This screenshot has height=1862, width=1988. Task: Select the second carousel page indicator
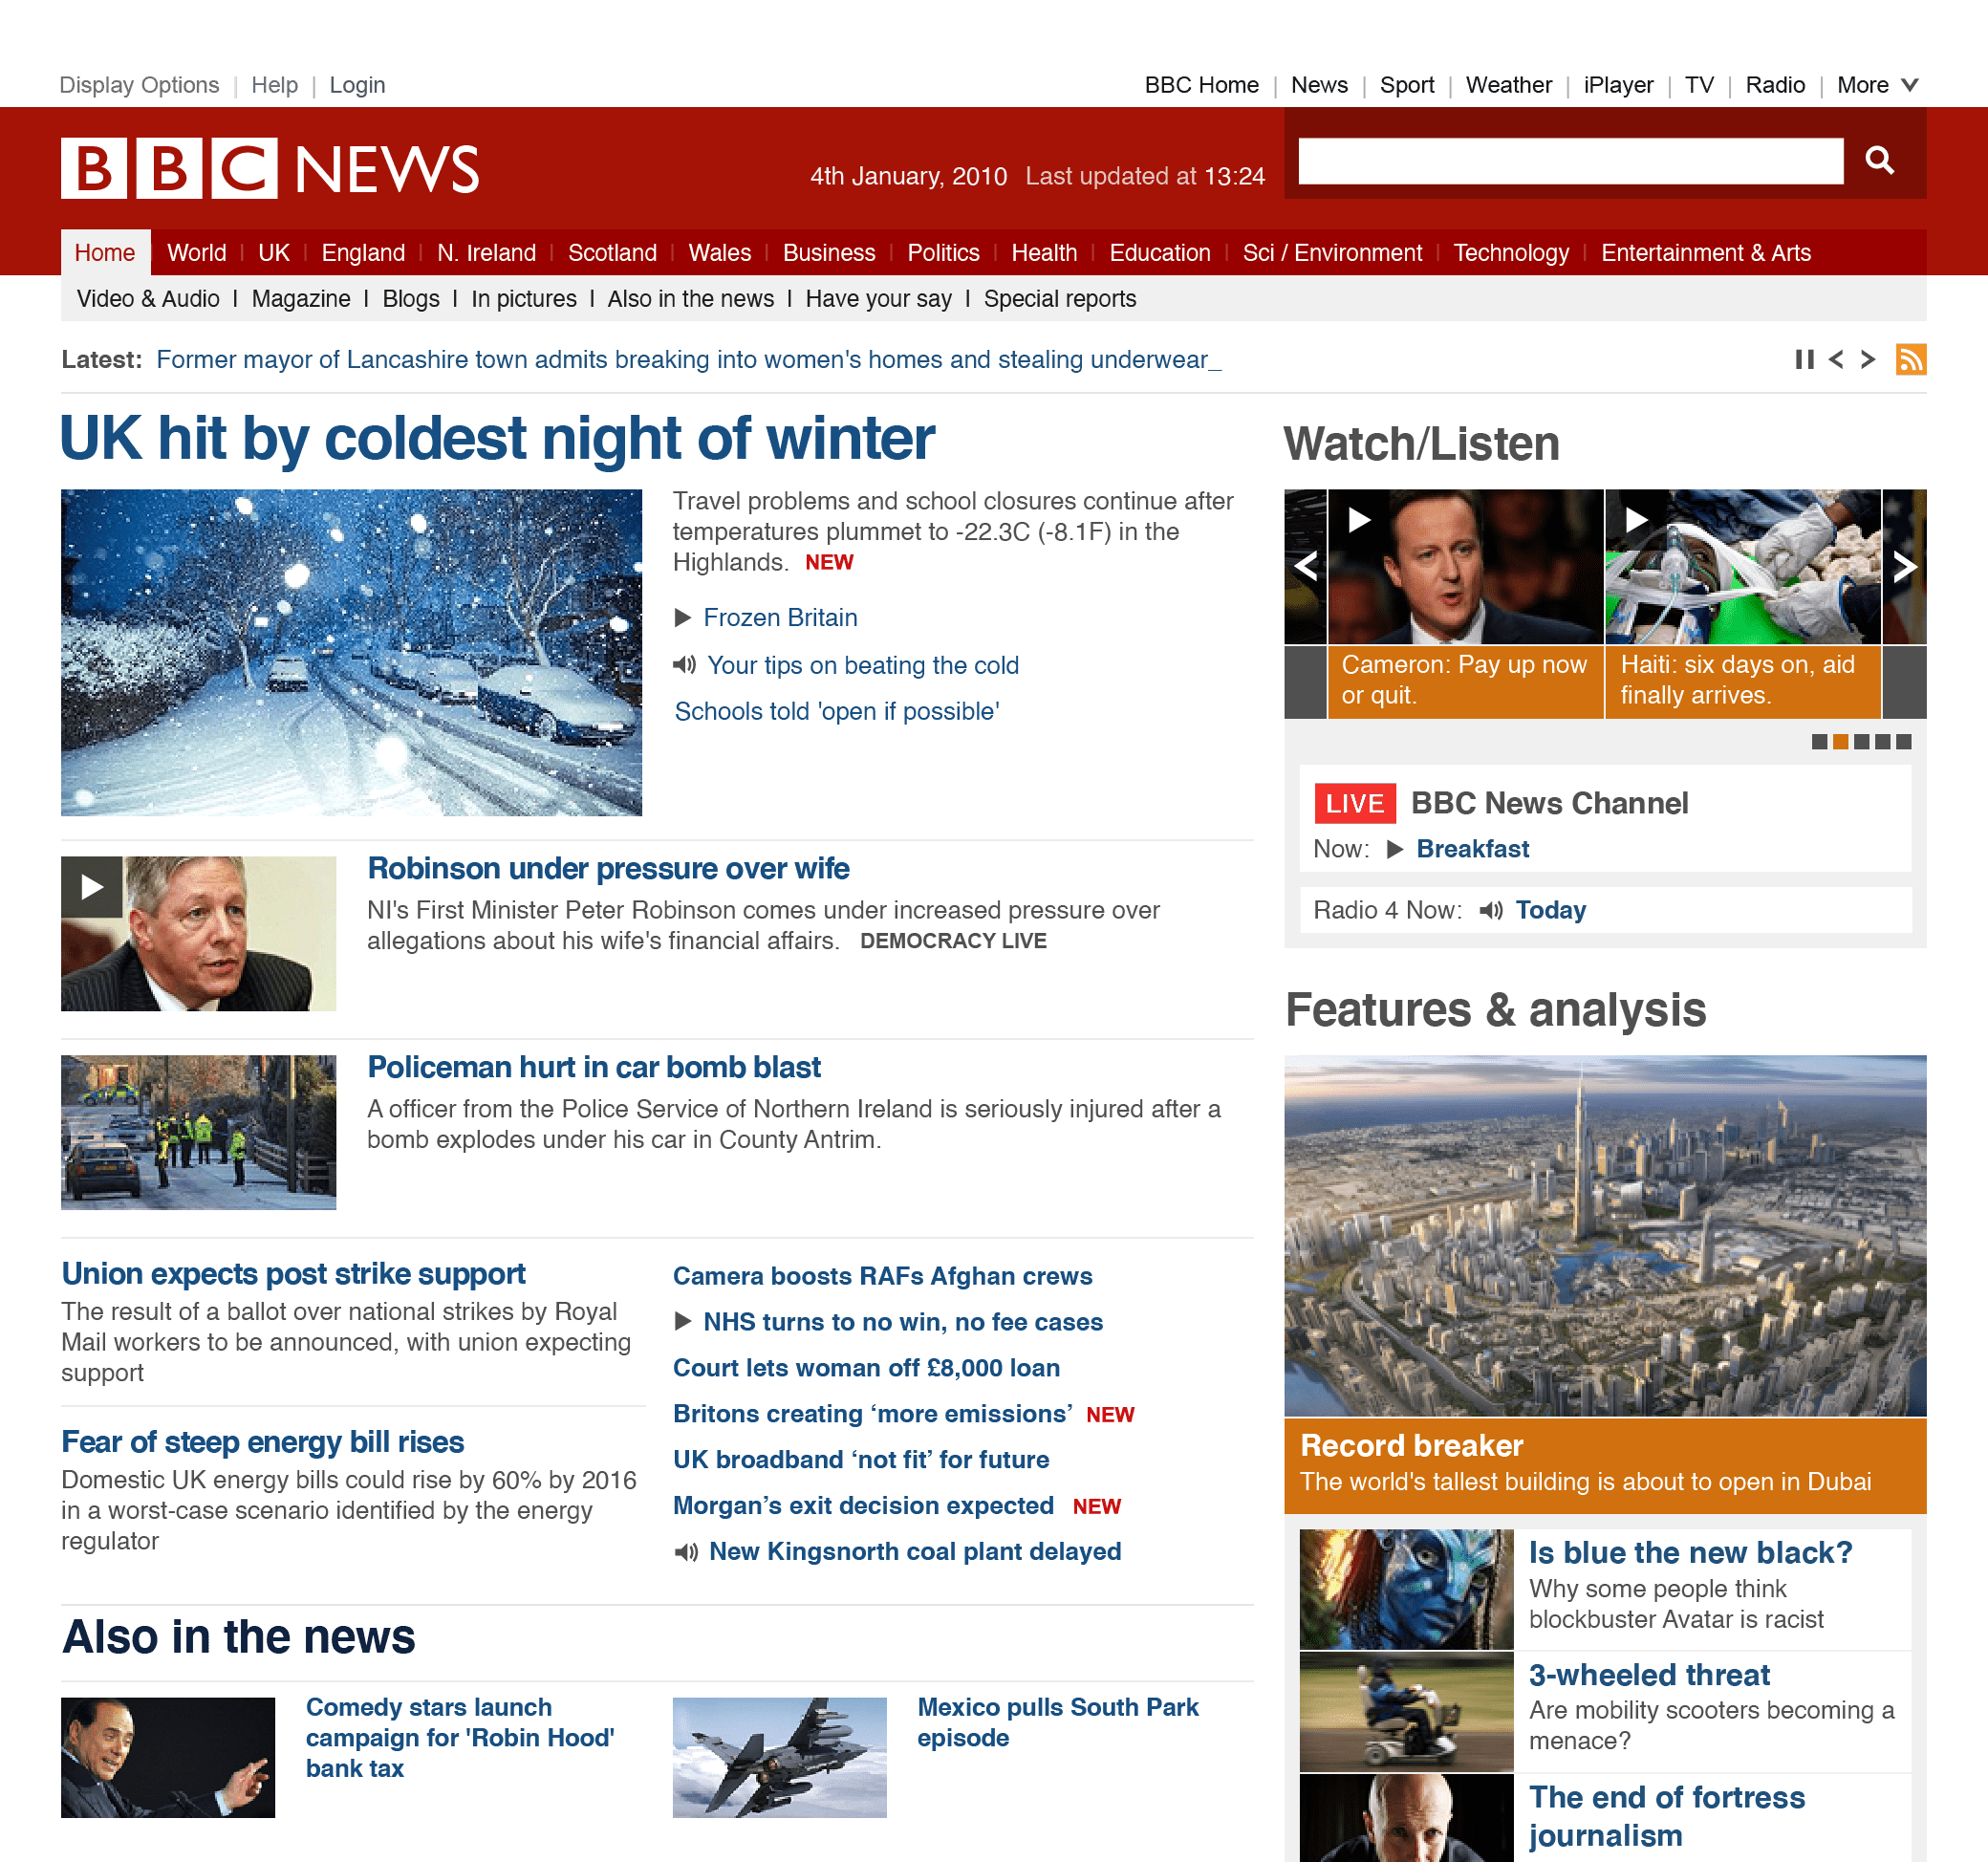pyautogui.click(x=1840, y=742)
